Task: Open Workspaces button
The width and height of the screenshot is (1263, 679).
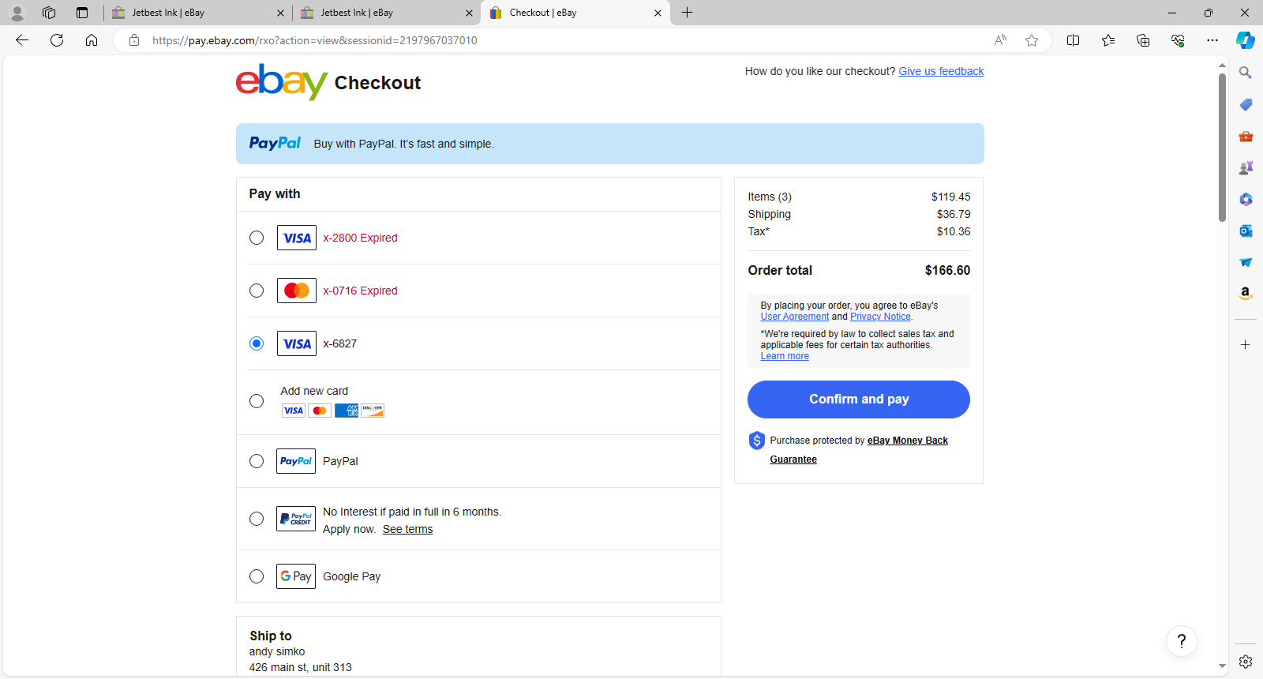Action: click(49, 13)
